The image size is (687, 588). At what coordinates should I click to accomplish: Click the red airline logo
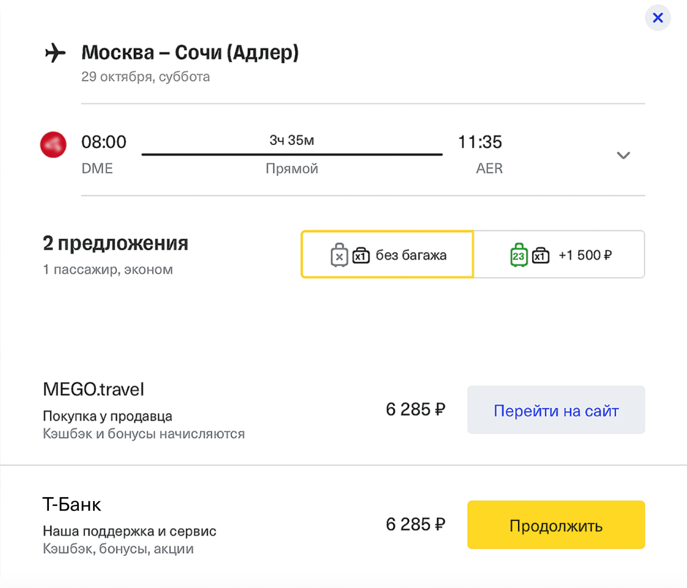tap(53, 145)
